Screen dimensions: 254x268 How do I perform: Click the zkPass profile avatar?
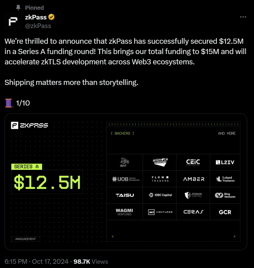(13, 21)
